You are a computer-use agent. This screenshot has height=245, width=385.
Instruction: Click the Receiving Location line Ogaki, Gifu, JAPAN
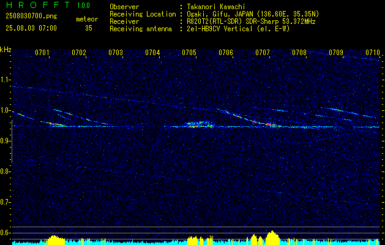point(253,14)
